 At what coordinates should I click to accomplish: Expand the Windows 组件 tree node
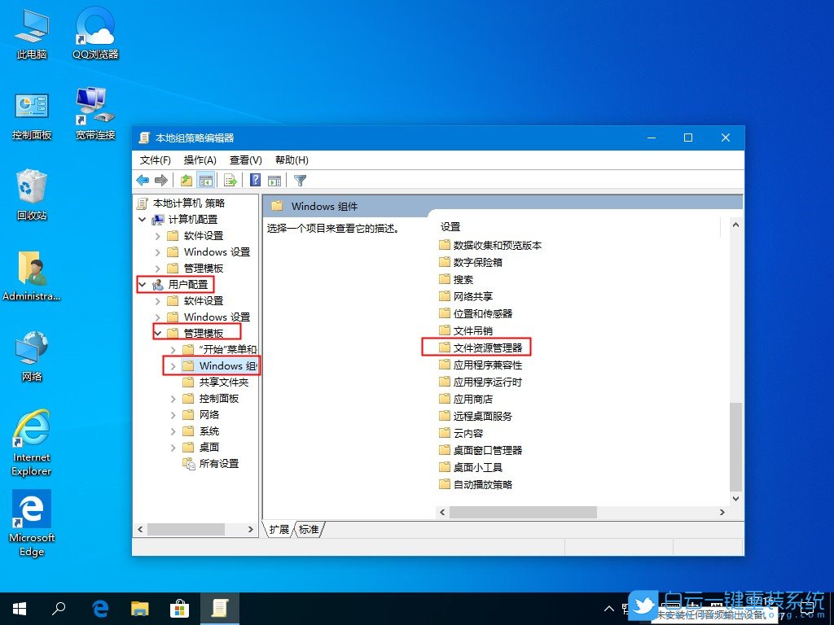click(172, 365)
